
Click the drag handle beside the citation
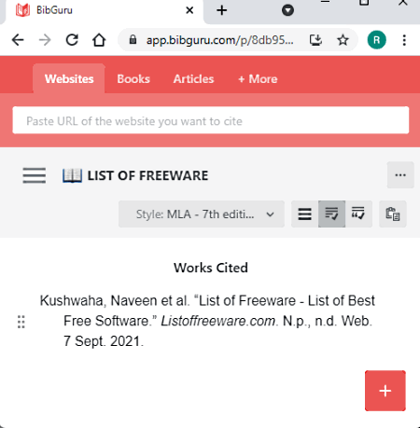pyautogui.click(x=21, y=322)
